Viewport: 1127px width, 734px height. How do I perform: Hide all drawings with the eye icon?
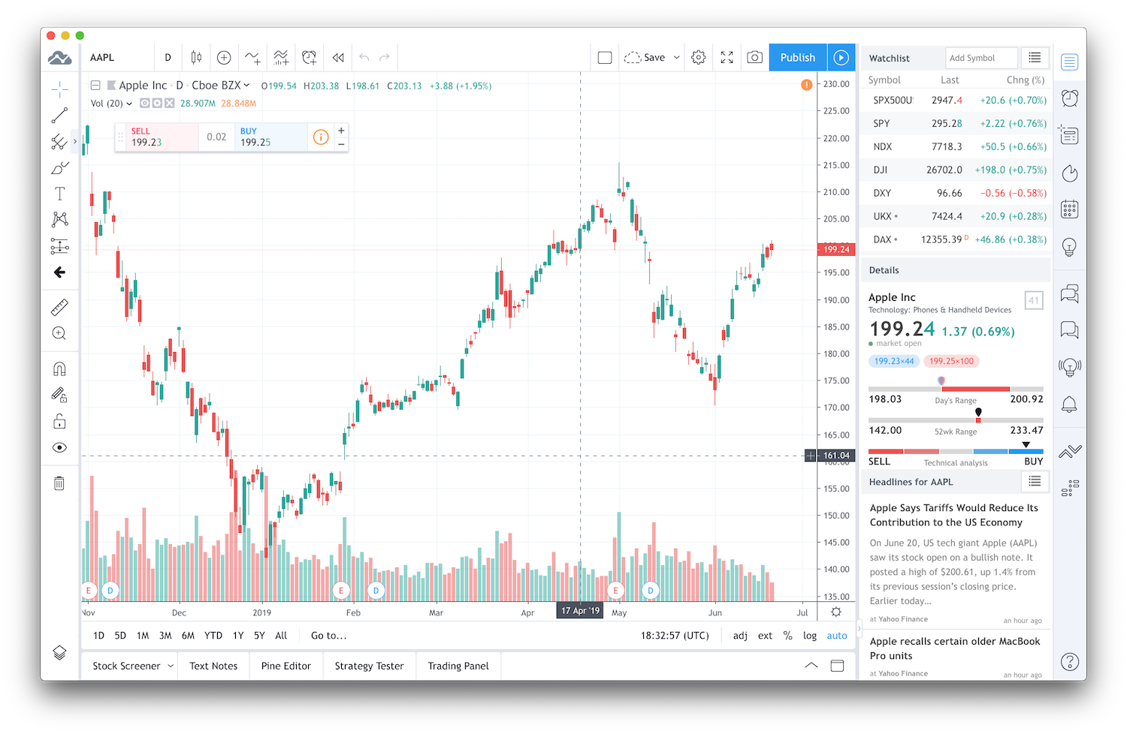pos(59,448)
